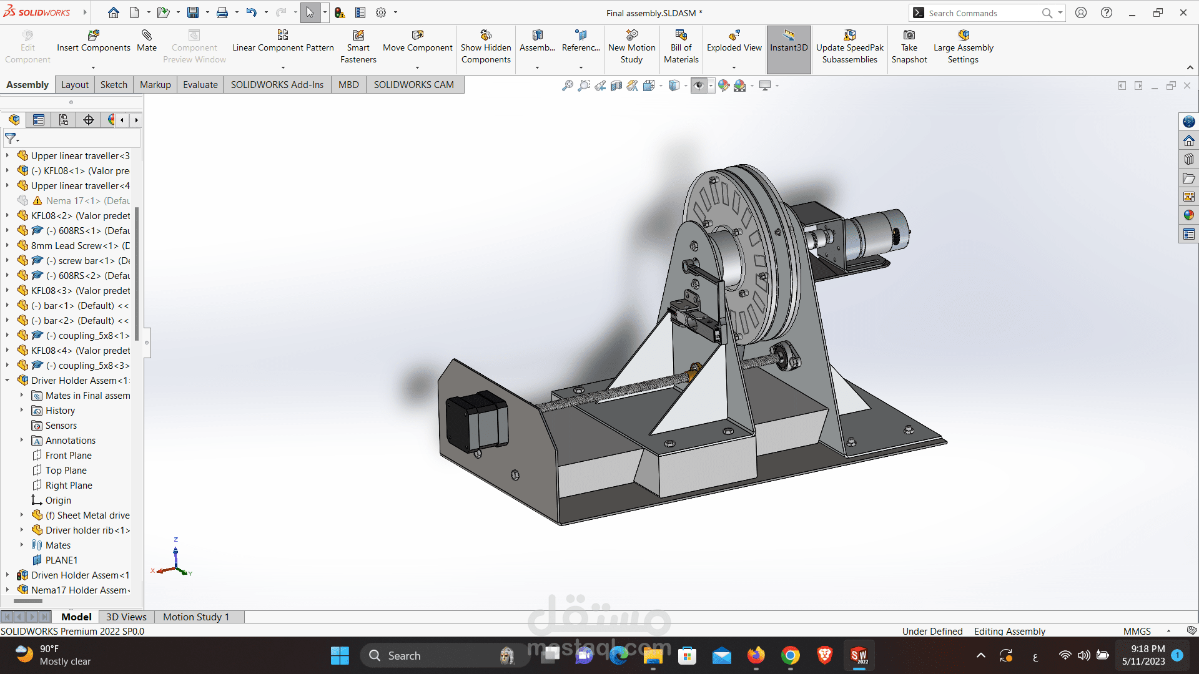The height and width of the screenshot is (674, 1199).
Task: Select Top Plane in feature tree
Action: click(66, 470)
